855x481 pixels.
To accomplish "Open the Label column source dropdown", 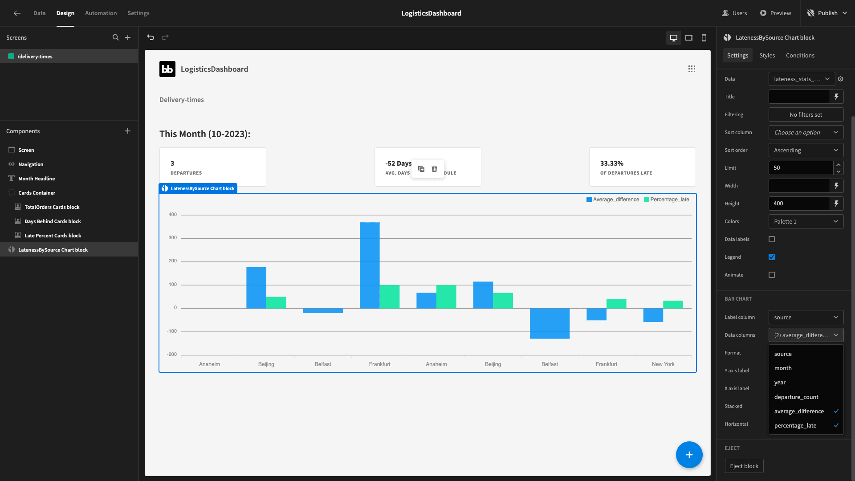I will click(x=806, y=317).
